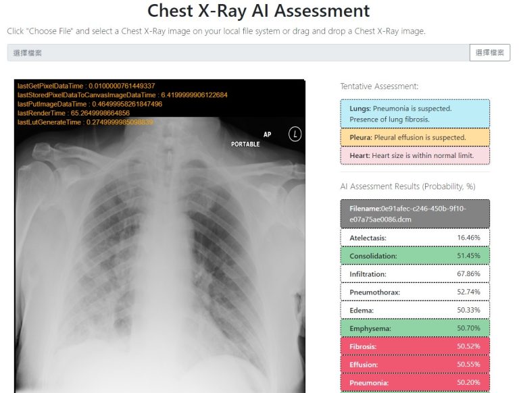The image size is (519, 393).
Task: Select the Edema probability row
Action: coord(415,311)
